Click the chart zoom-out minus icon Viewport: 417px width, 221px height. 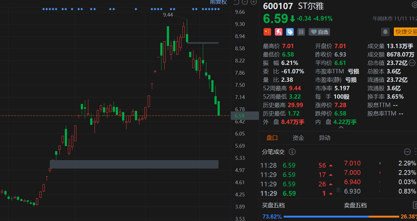(245, 2)
